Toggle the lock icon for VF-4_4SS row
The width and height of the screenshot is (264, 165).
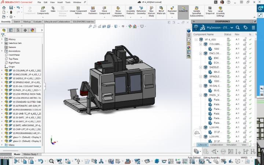coord(245,39)
